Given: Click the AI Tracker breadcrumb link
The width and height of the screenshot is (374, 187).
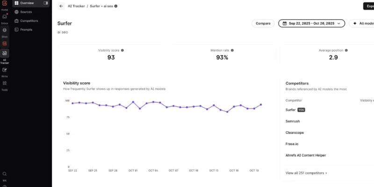Looking at the screenshot, I should coord(76,6).
